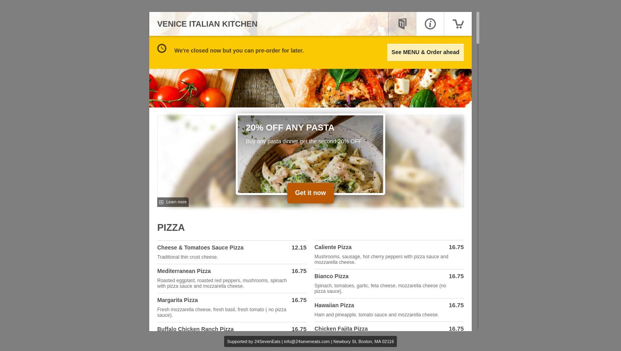621x351 pixels.
Task: Click the clock icon in closed banner
Action: pos(162,48)
